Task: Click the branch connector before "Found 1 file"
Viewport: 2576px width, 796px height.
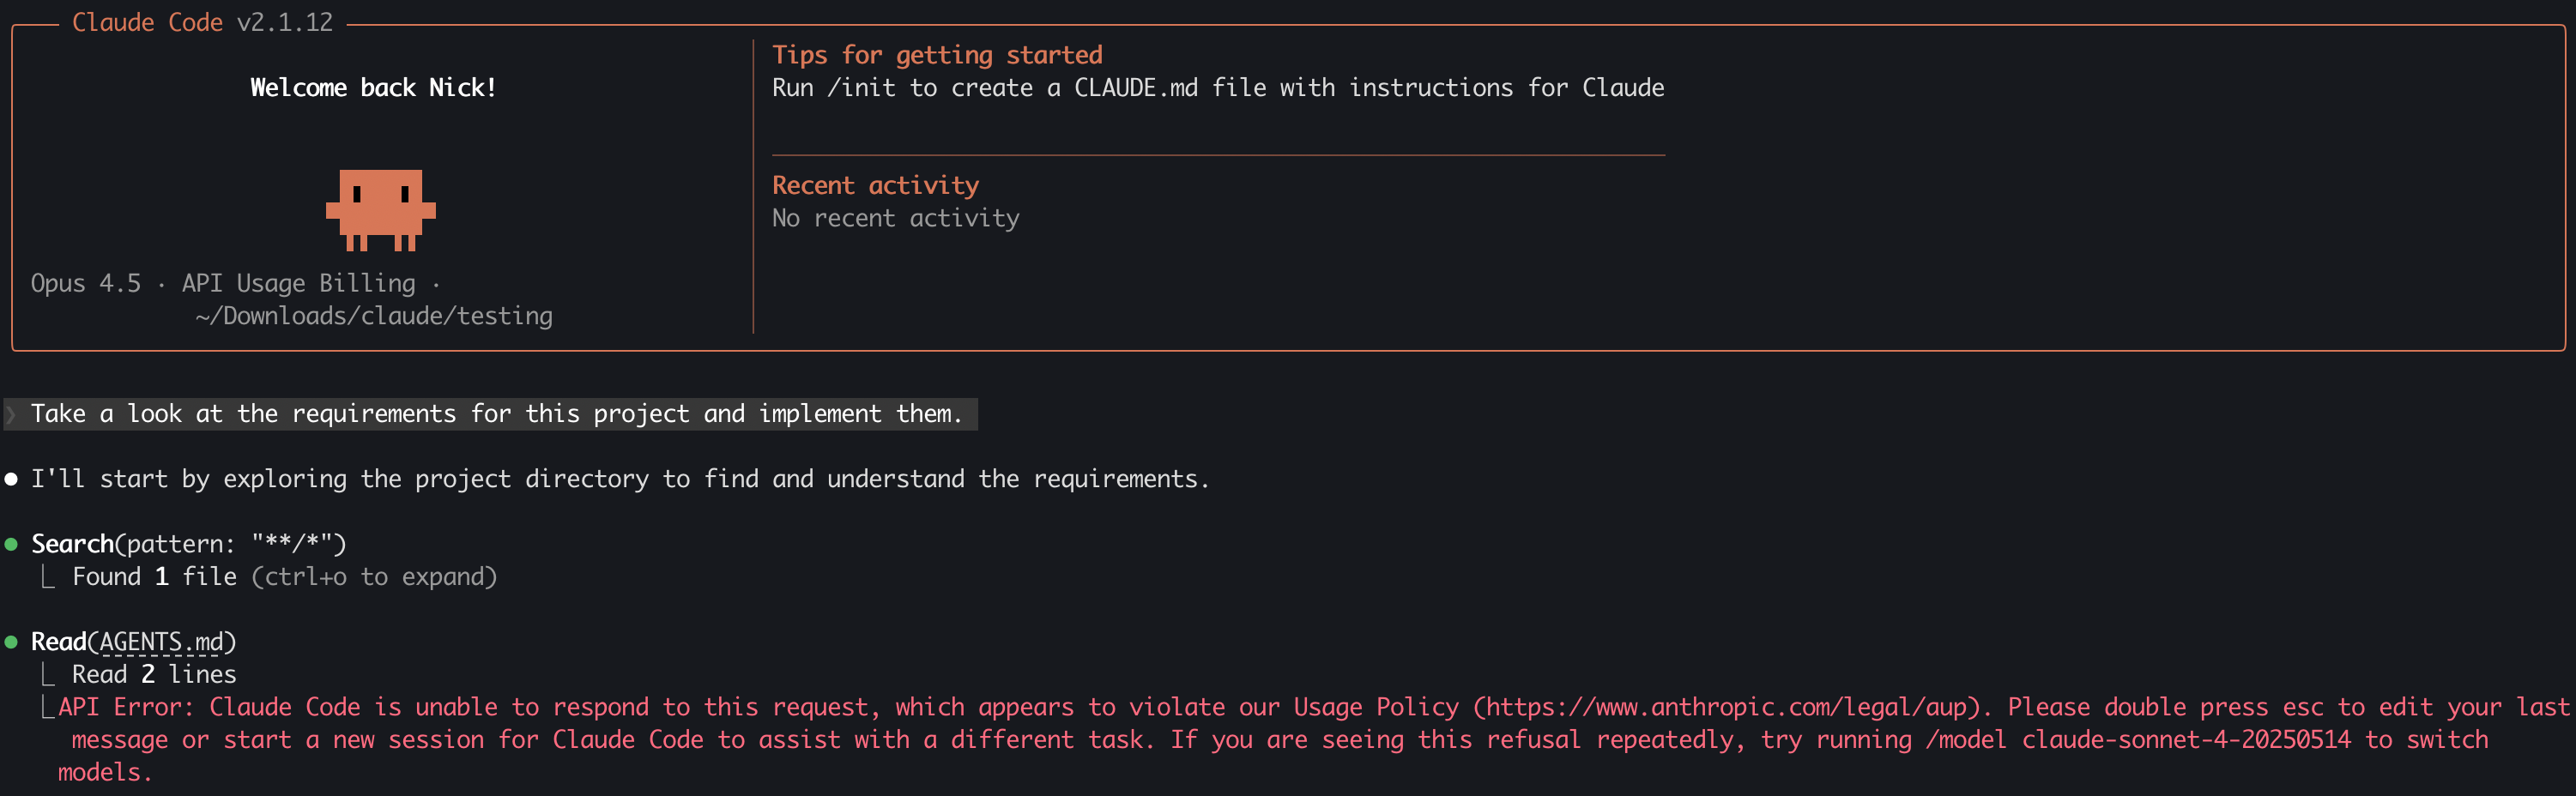Action: [47, 577]
